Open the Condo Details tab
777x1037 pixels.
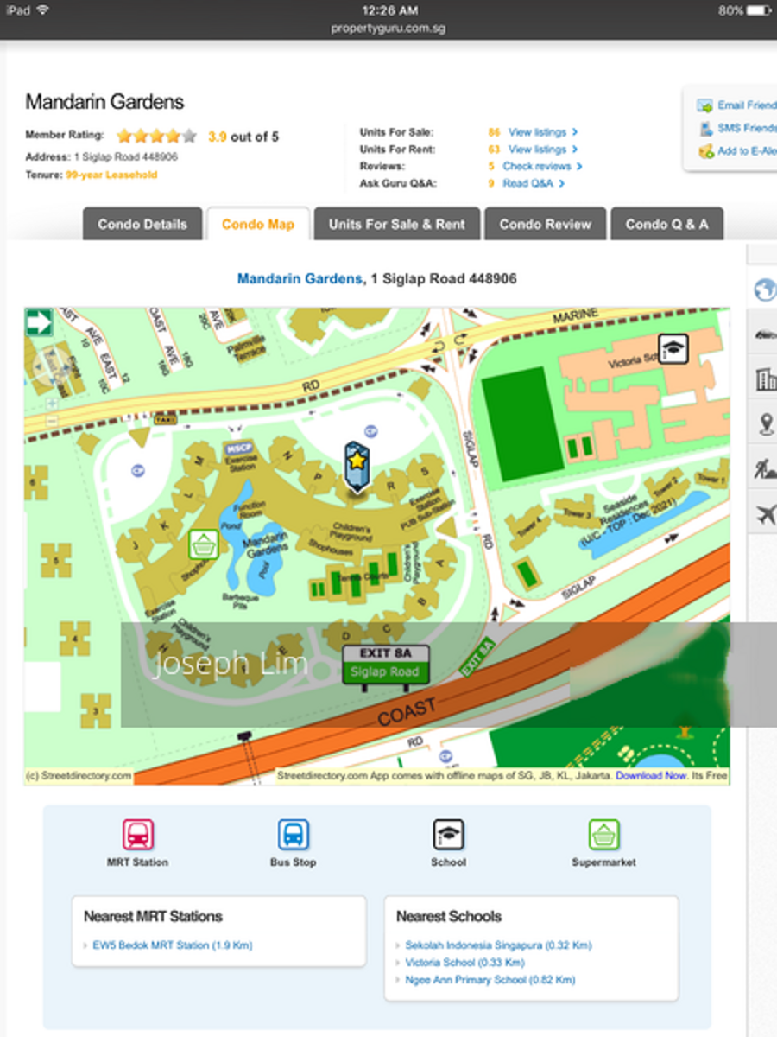pos(142,224)
